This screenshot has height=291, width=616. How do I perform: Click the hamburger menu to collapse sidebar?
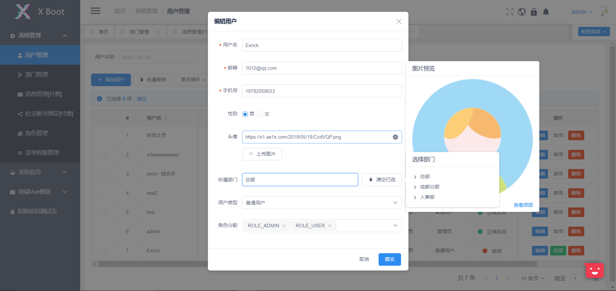(x=95, y=11)
